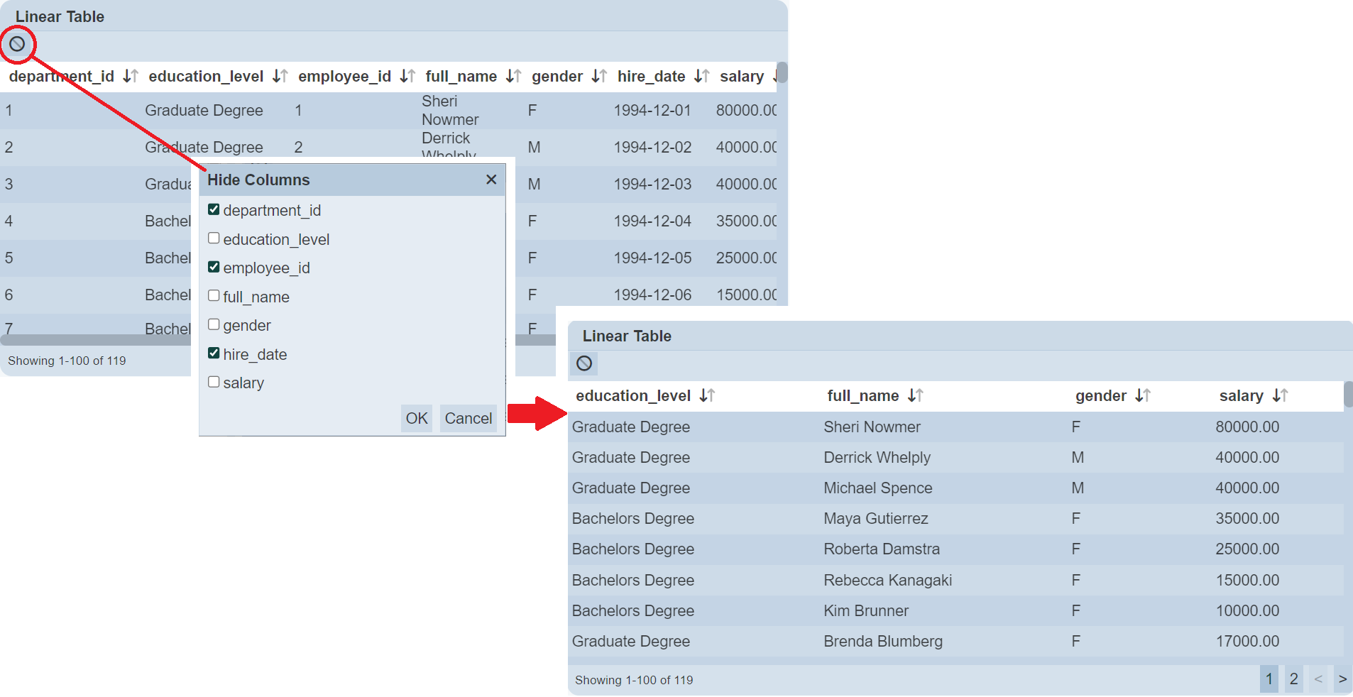Sort right table by education_level arrows
The image size is (1353, 697).
click(706, 395)
